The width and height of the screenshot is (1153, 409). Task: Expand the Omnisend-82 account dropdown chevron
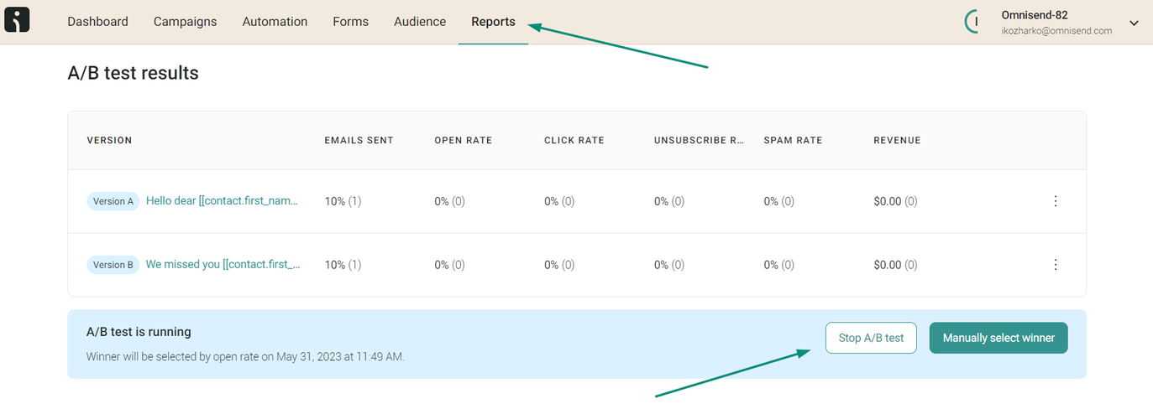coord(1134,23)
